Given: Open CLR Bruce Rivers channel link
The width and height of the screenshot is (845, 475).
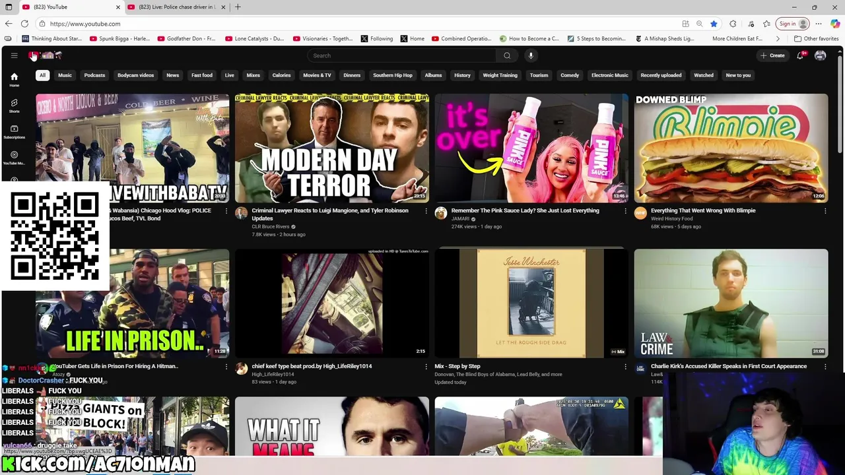Looking at the screenshot, I should click(x=271, y=227).
